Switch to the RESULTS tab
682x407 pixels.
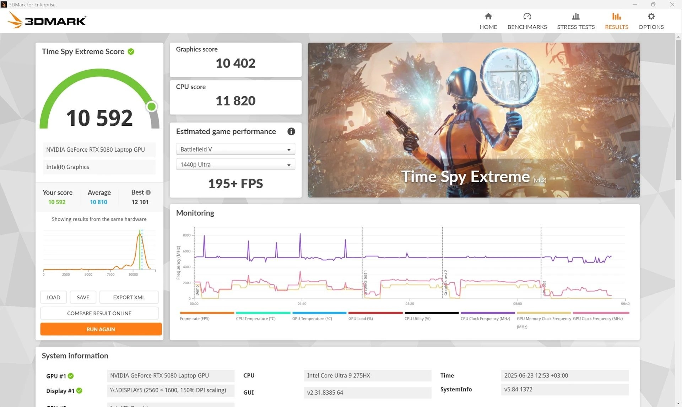[616, 27]
